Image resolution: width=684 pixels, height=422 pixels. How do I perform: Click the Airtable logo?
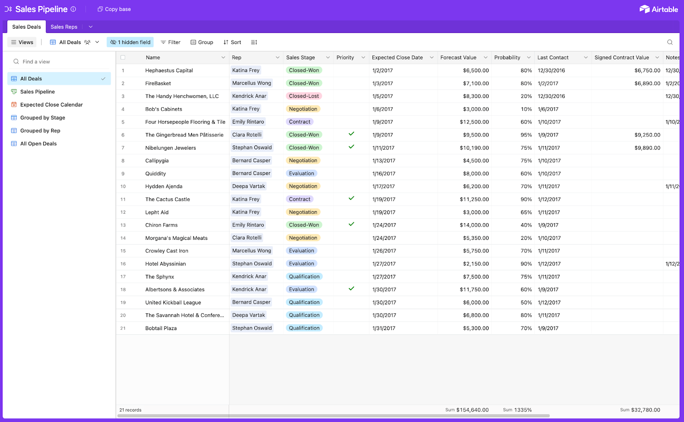658,9
